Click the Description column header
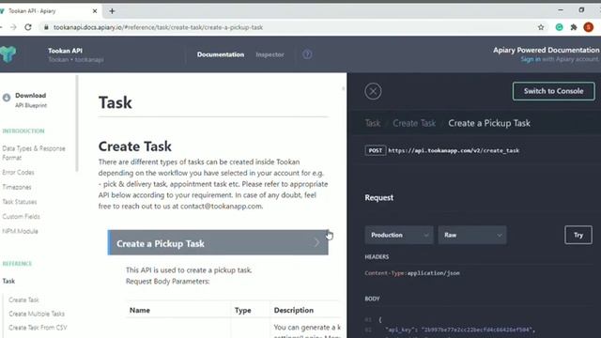 294,310
